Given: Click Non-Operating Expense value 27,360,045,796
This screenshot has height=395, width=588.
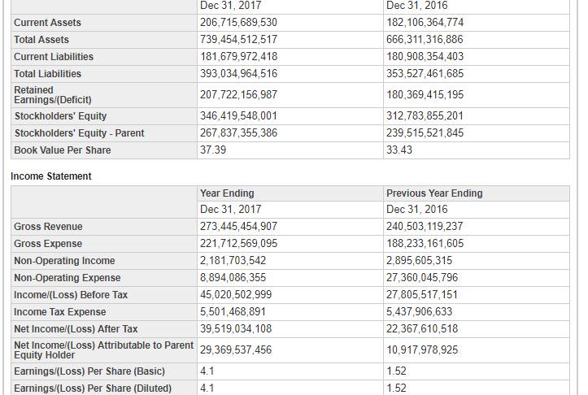Looking at the screenshot, I should [422, 278].
